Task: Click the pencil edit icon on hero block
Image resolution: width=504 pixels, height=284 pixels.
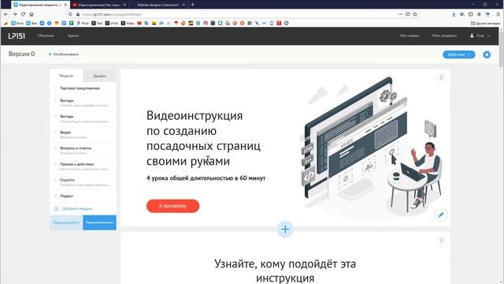Action: (x=441, y=215)
